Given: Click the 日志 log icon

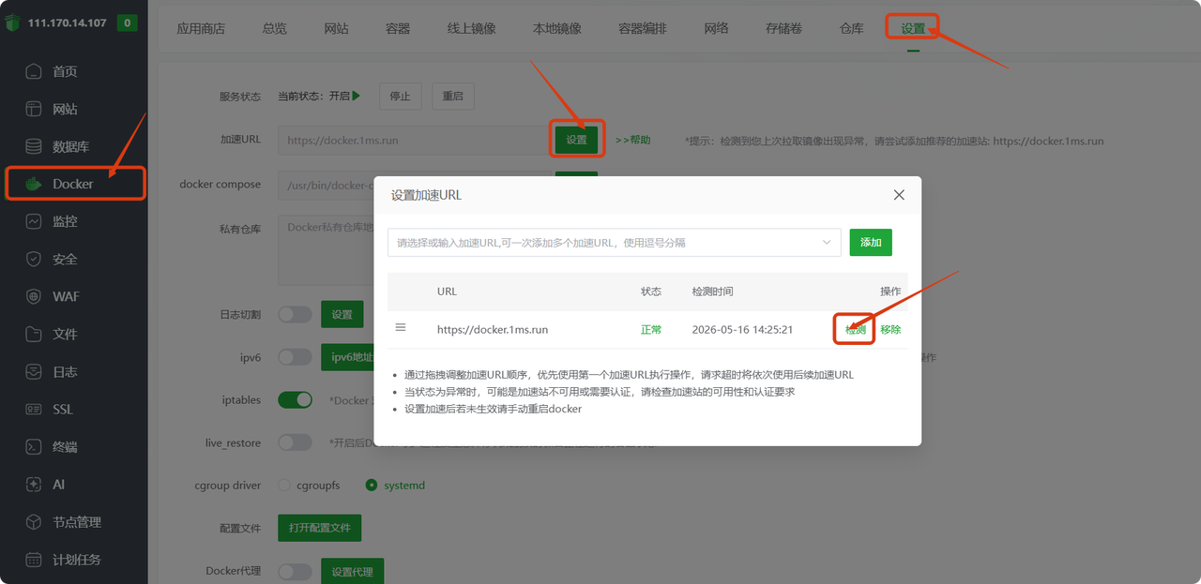Looking at the screenshot, I should tap(34, 371).
